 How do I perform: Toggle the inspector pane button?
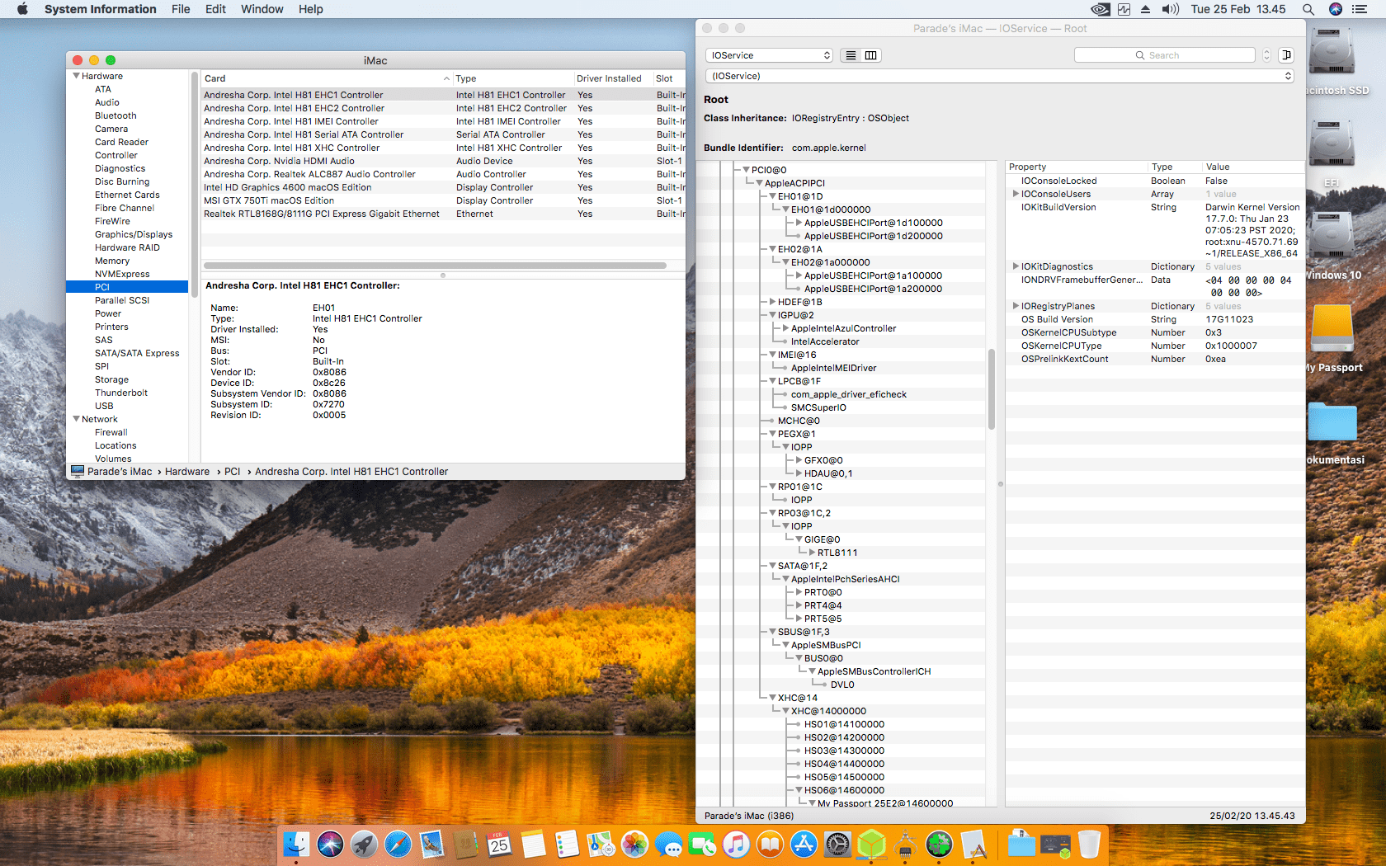(1285, 55)
